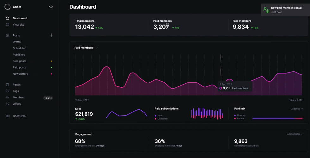Viewport: 310px width, 158px height.
Task: Click the Ghost(Pro) icon in sidebar
Action: tap(8, 116)
